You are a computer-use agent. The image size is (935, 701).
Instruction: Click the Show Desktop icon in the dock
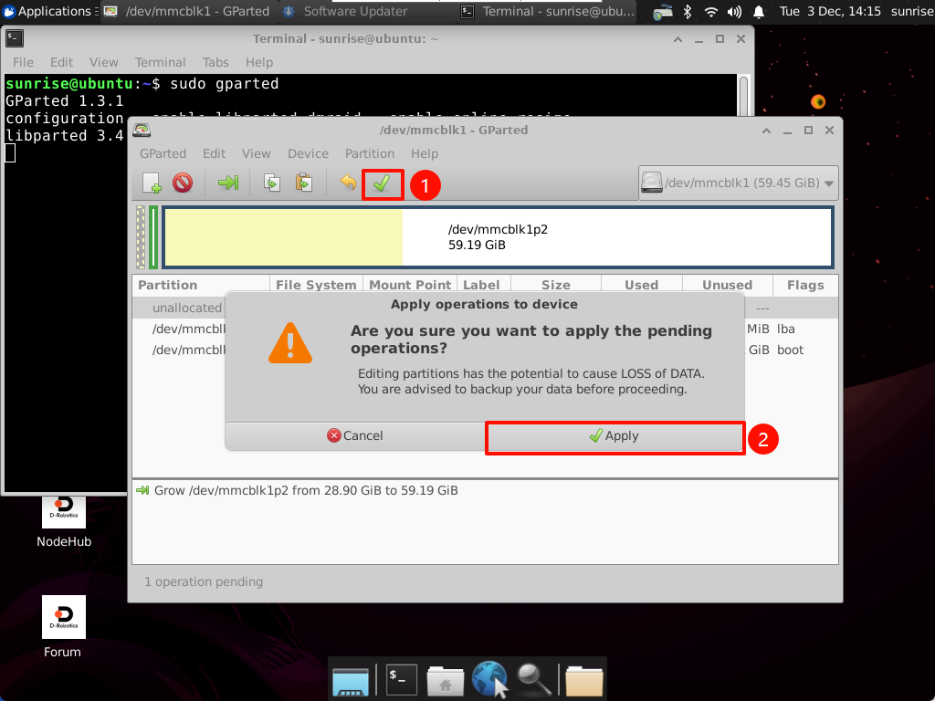coord(351,680)
